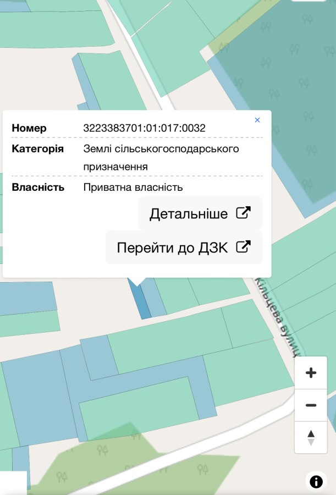Viewport: 336px width, 495px height.
Task: Open map attribution info icon
Action: point(316,482)
